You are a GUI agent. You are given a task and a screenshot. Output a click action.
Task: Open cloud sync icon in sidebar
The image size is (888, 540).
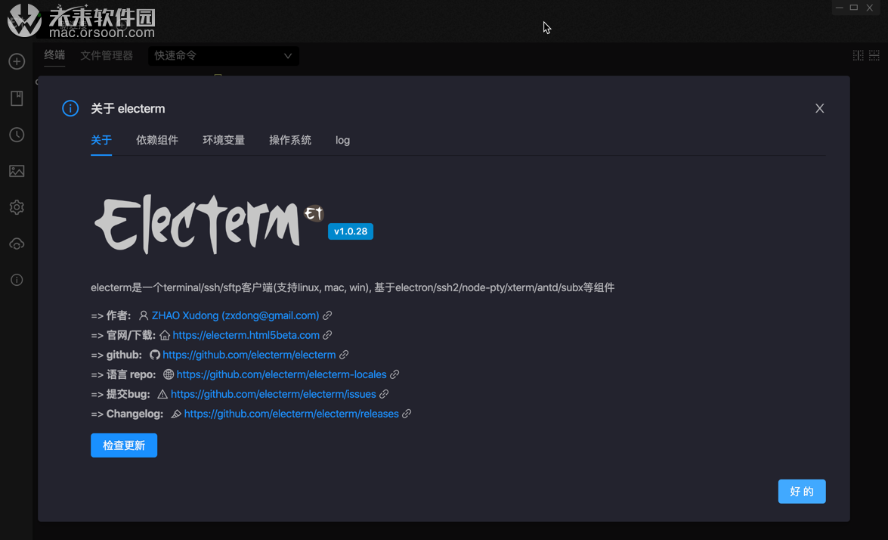tap(17, 244)
